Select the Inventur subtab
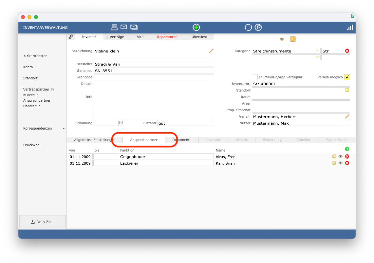This screenshot has height=263, width=374. click(x=213, y=140)
